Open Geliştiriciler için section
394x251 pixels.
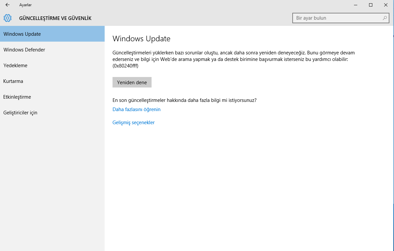coord(52,113)
